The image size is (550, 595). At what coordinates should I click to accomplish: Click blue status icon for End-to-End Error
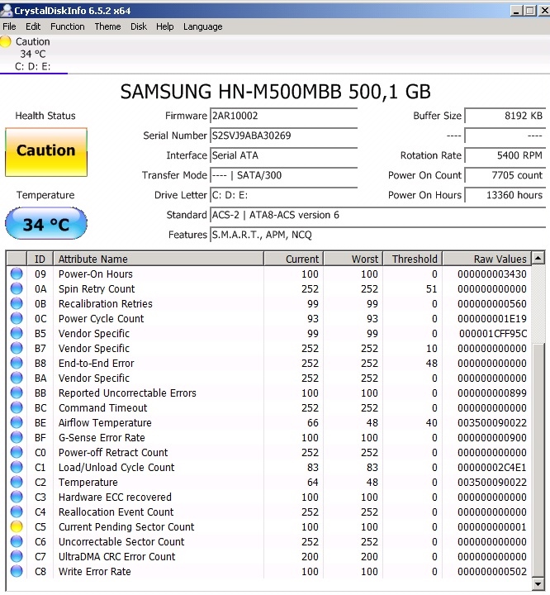[x=17, y=363]
